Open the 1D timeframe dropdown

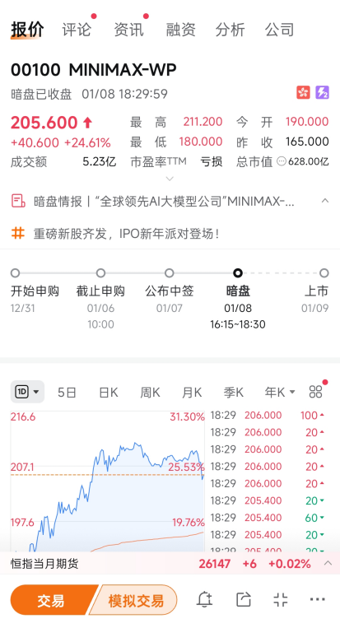click(27, 392)
